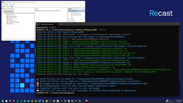Expand the Operating Systems node
This screenshot has height=103, width=183.
[x=6, y=16]
